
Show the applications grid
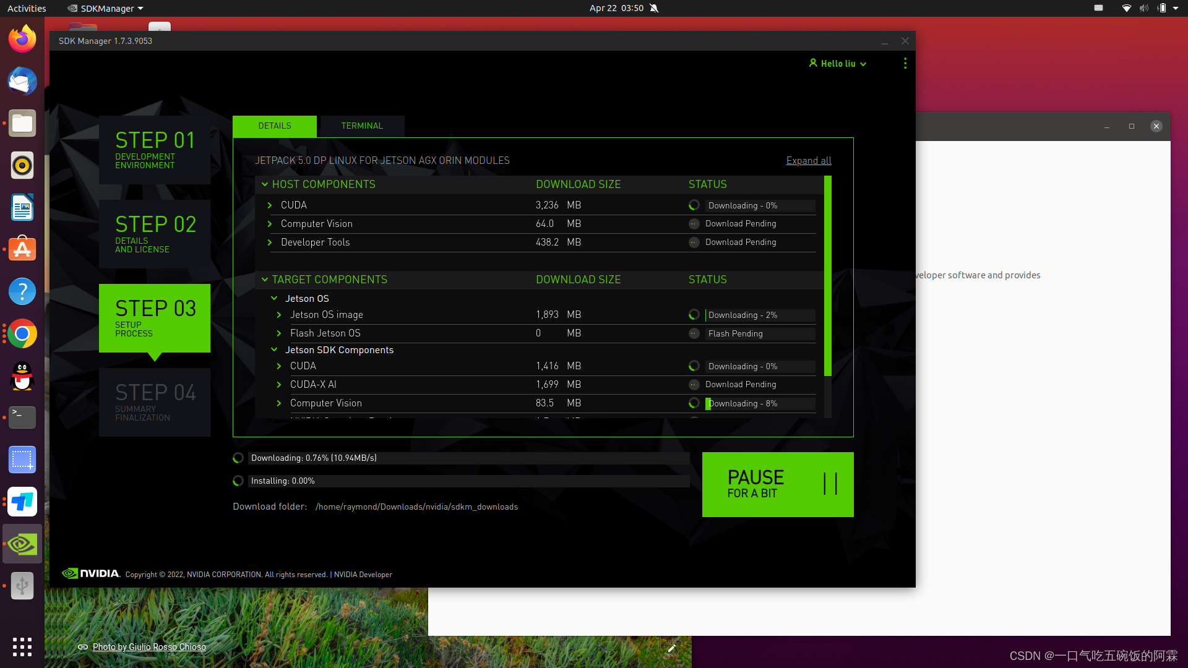point(22,646)
